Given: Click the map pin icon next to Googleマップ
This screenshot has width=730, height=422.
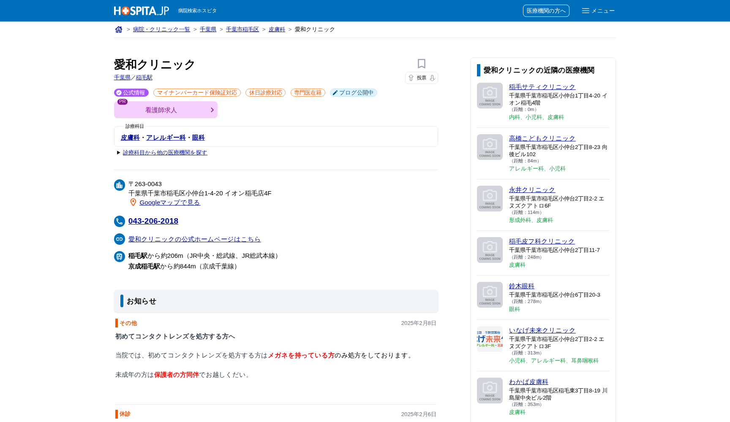Looking at the screenshot, I should click(133, 202).
